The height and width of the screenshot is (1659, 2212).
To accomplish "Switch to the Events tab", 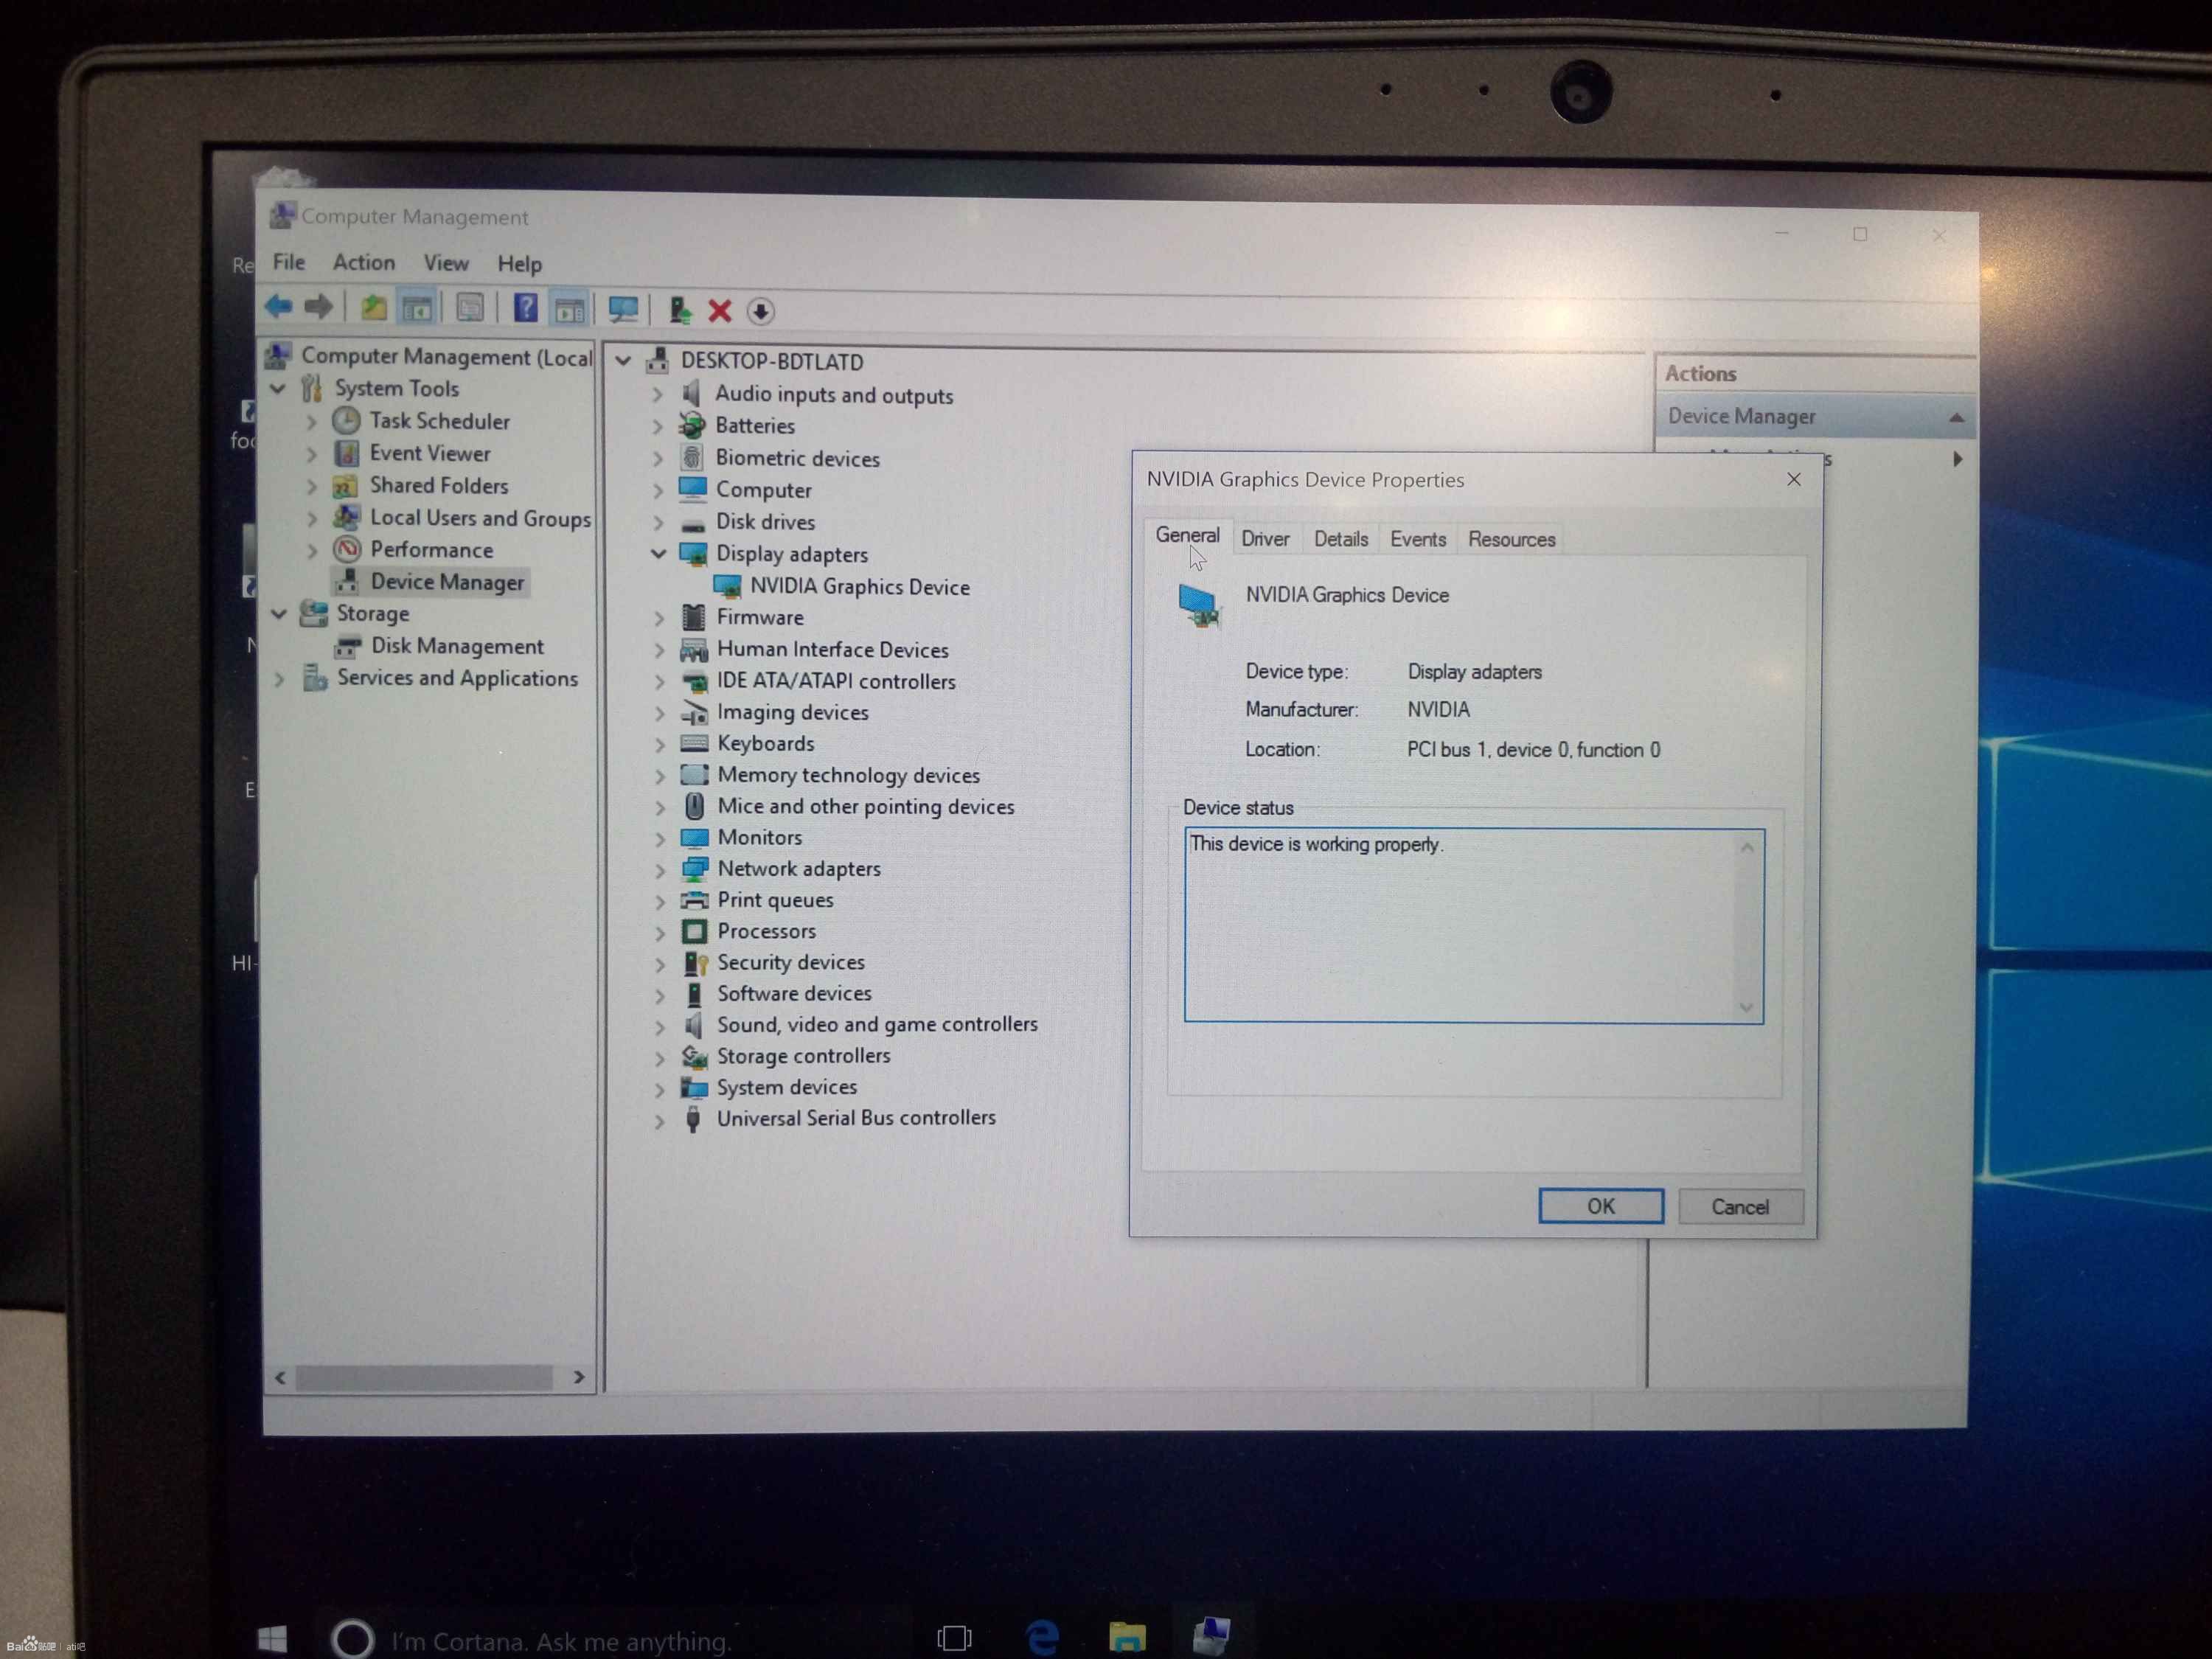I will (1417, 539).
